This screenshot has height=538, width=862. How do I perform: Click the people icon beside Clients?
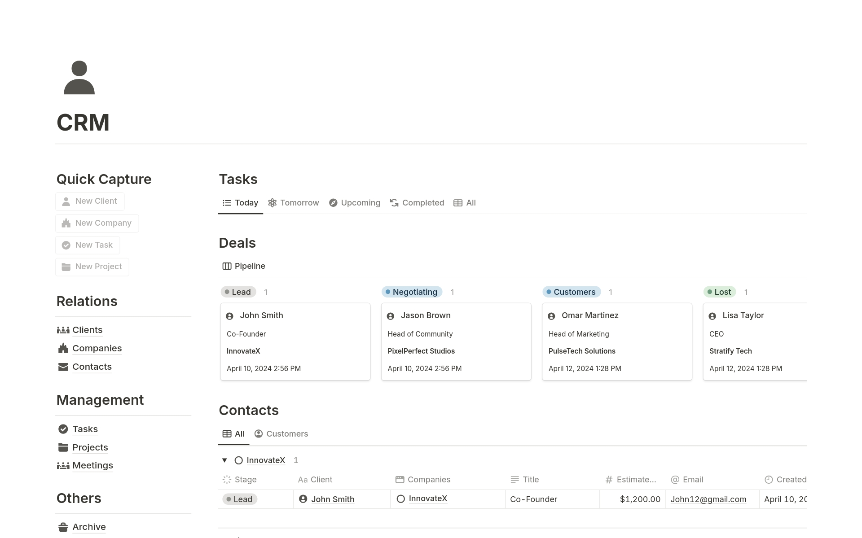click(x=63, y=330)
